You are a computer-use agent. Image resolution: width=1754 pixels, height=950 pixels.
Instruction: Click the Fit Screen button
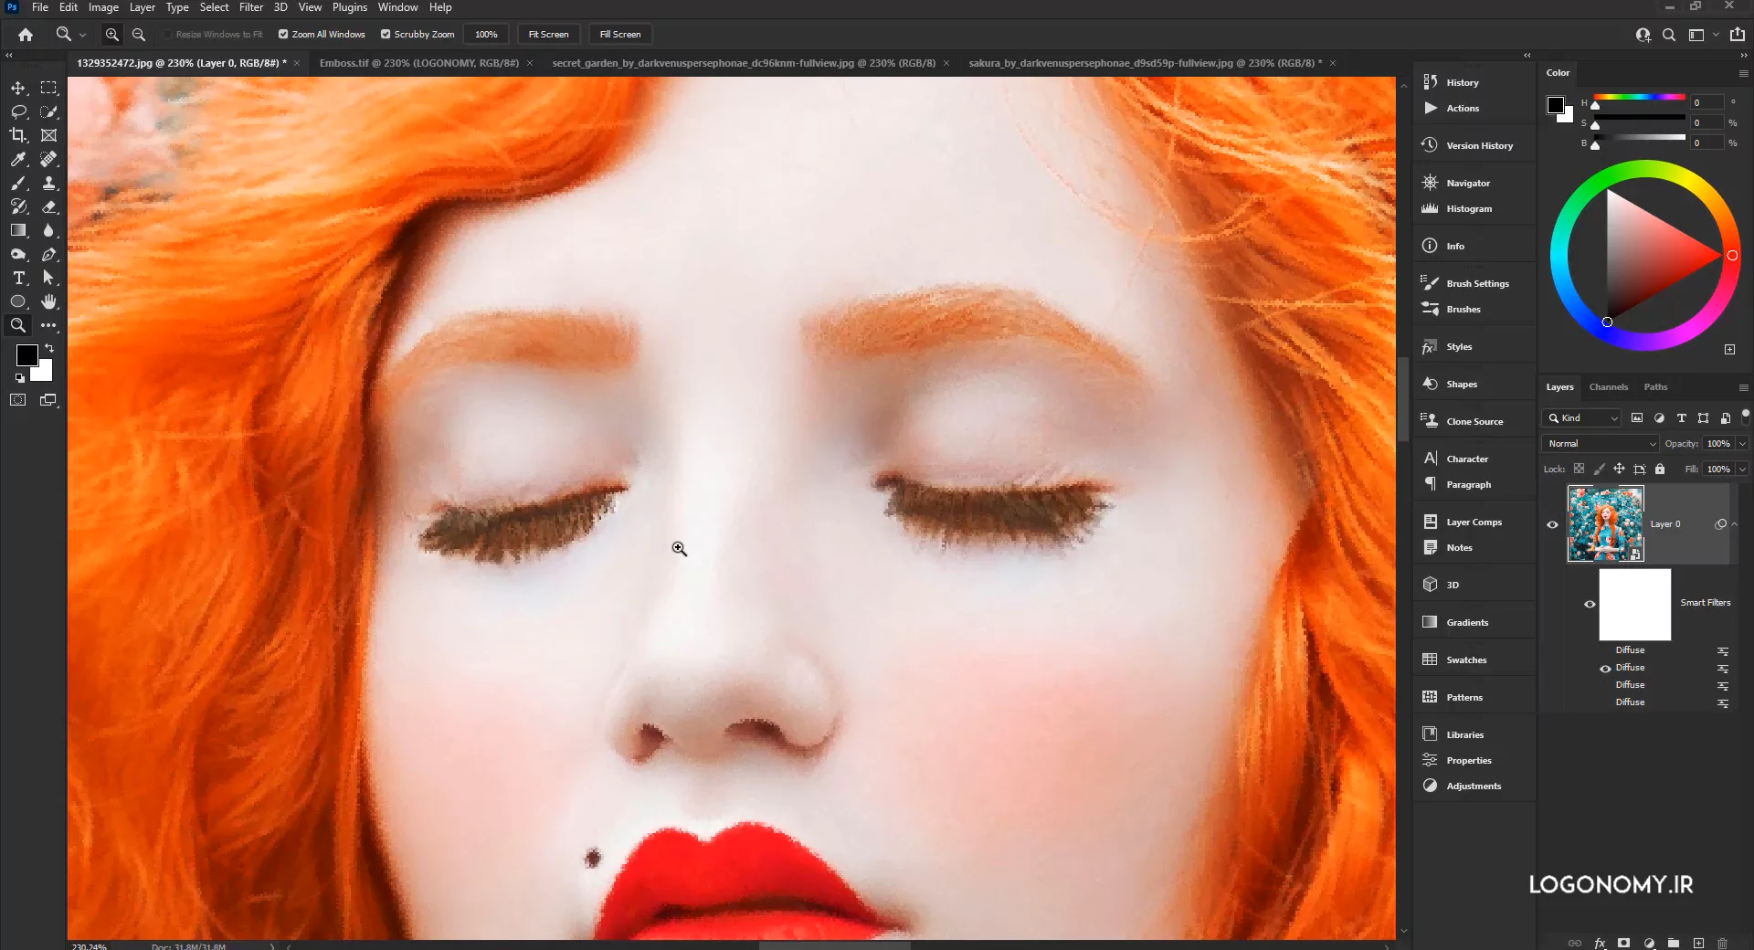[x=548, y=34]
